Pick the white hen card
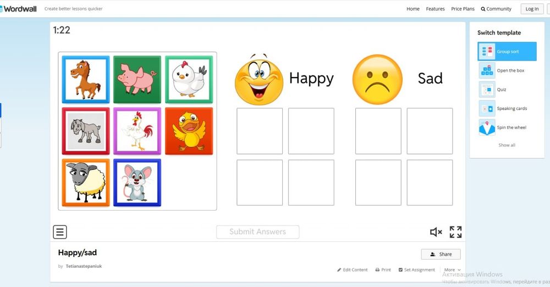 189,80
